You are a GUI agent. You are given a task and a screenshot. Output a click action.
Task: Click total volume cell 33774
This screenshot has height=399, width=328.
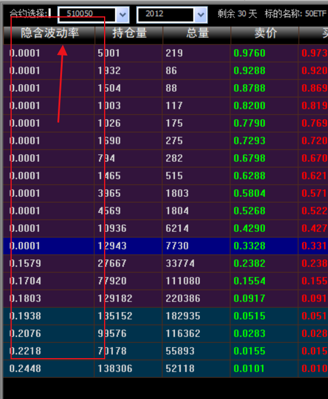tap(180, 263)
